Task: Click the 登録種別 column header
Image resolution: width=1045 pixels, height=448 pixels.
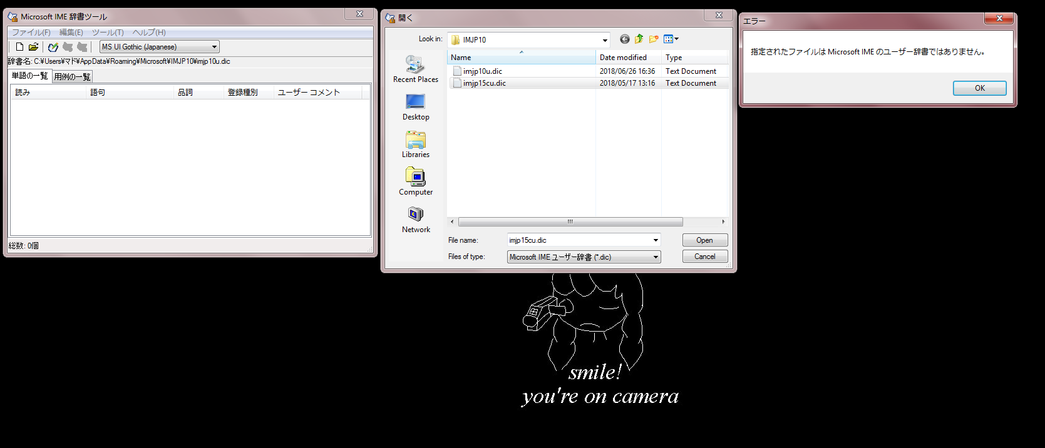Action: tap(249, 93)
